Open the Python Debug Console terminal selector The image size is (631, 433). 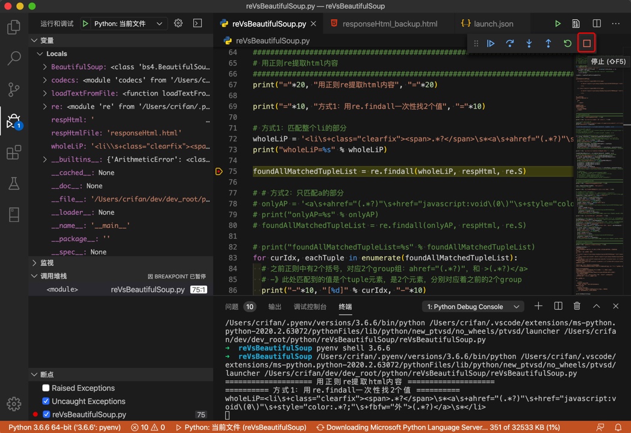473,307
